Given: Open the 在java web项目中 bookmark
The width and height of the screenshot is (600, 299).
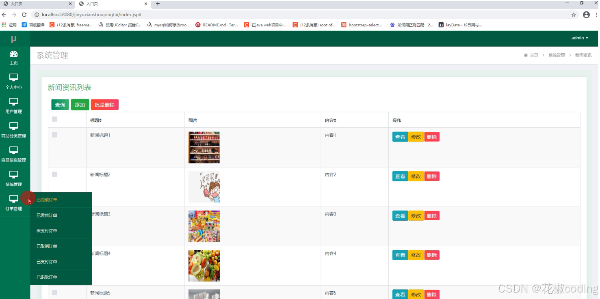Looking at the screenshot, I should (265, 25).
